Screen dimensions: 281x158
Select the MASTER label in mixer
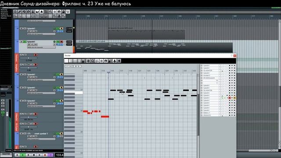6,154
